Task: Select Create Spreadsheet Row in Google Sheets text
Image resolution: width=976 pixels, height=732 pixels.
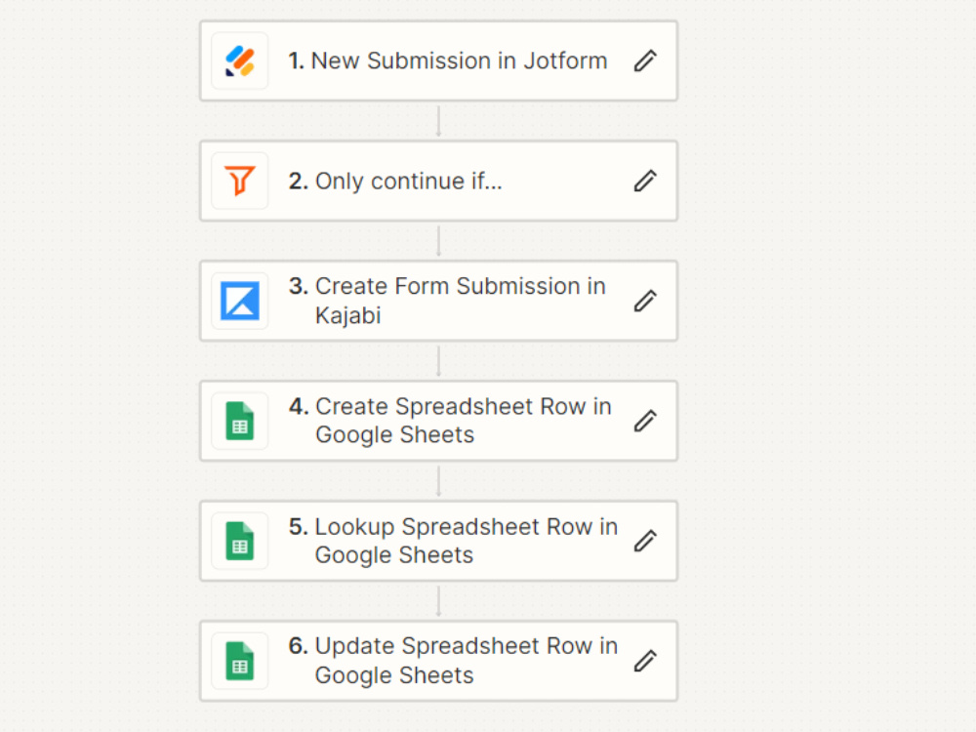Action: coord(463,421)
